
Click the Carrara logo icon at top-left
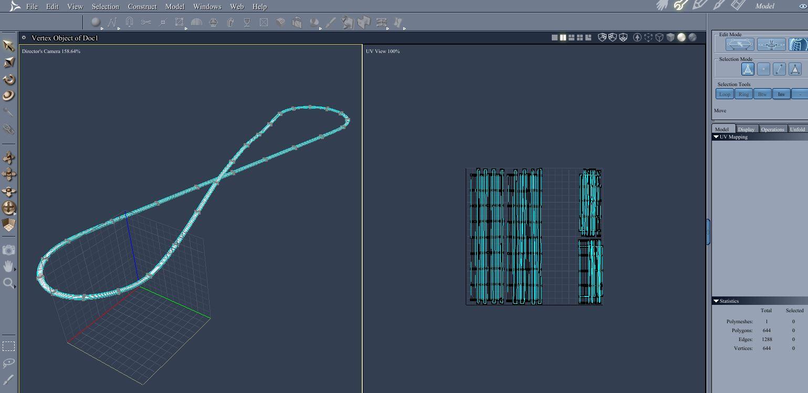tap(15, 6)
